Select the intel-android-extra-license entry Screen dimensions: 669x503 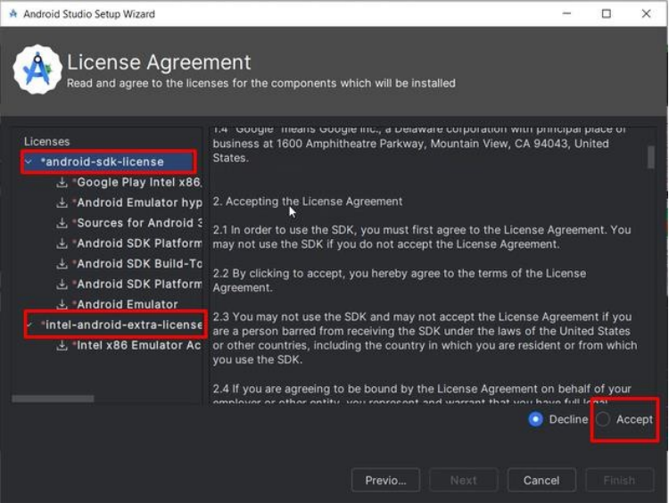123,325
